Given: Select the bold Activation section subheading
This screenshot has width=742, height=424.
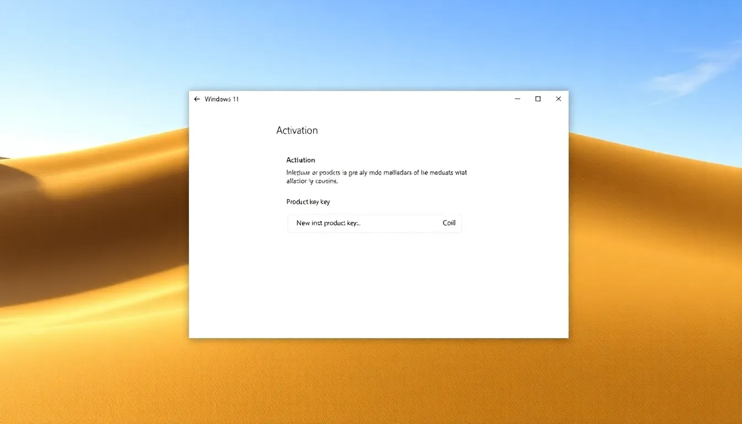Looking at the screenshot, I should pos(300,160).
